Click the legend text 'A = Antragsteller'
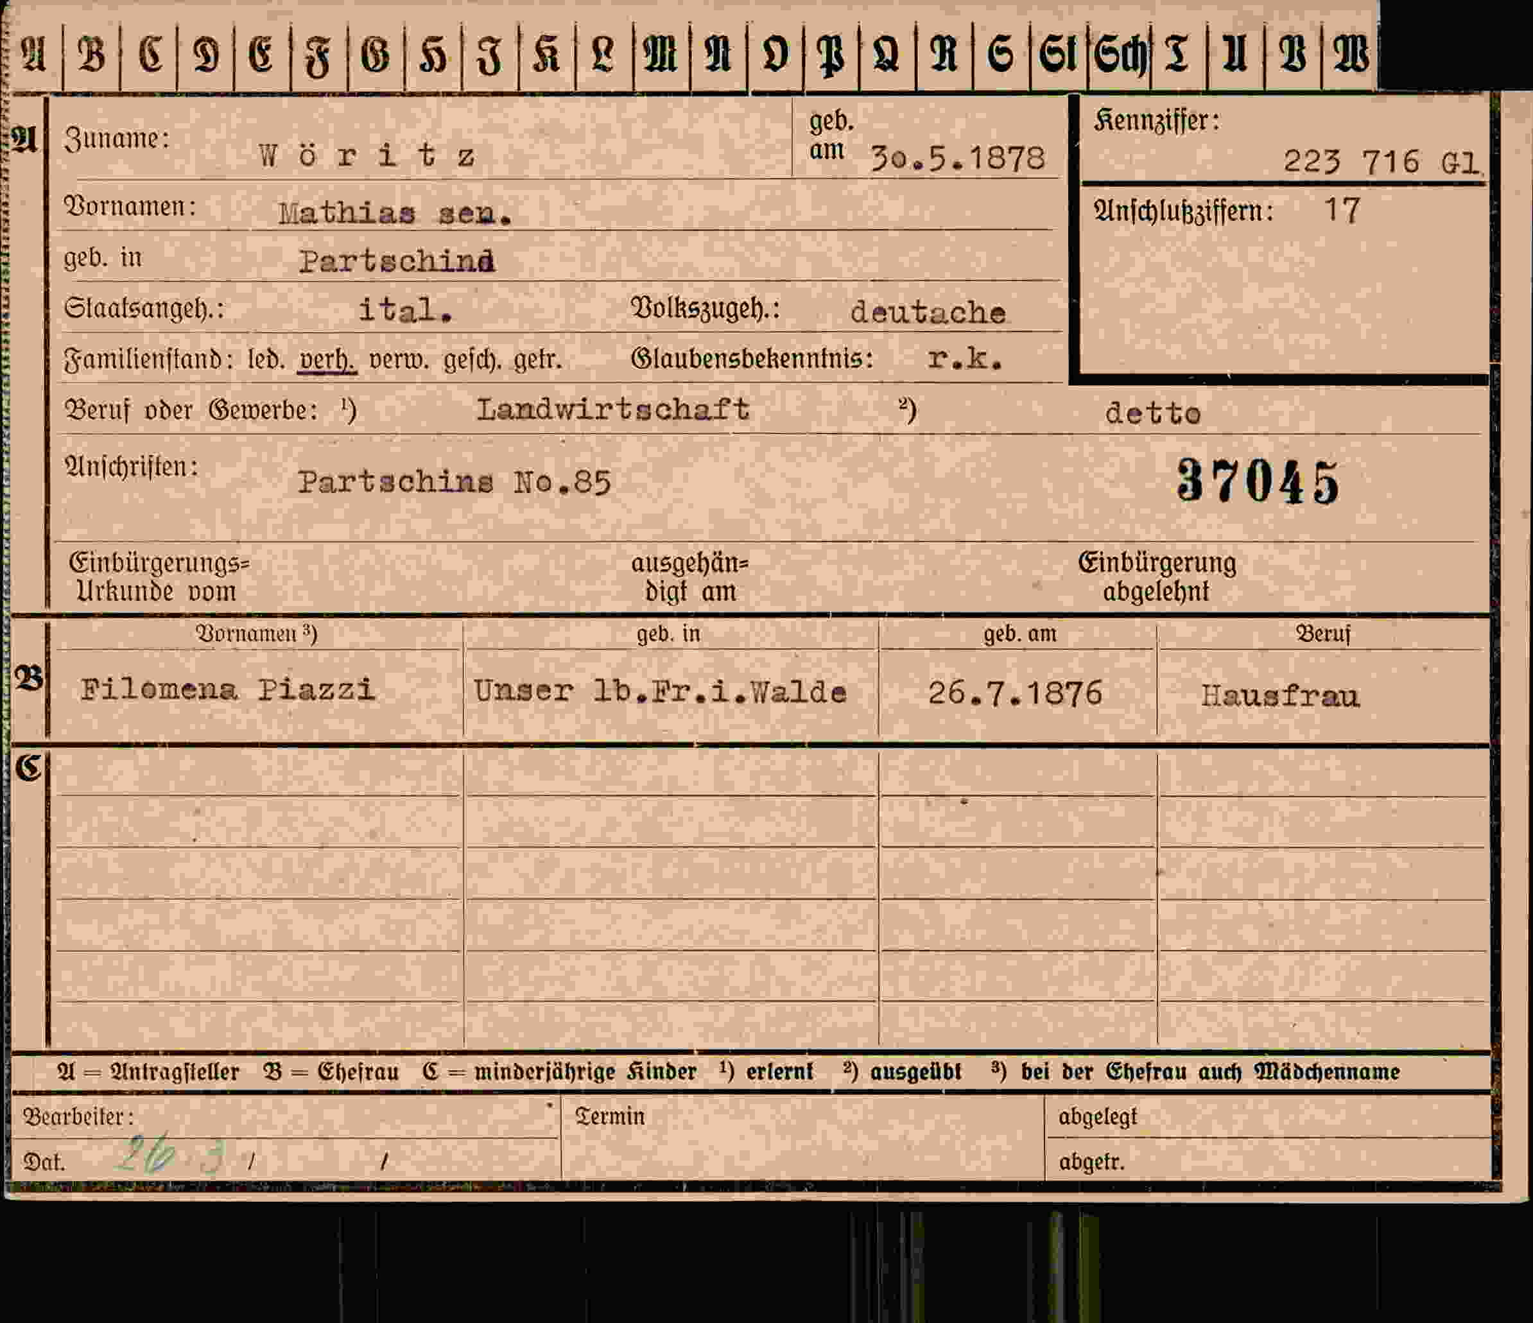Image resolution: width=1533 pixels, height=1323 pixels. pos(148,1072)
